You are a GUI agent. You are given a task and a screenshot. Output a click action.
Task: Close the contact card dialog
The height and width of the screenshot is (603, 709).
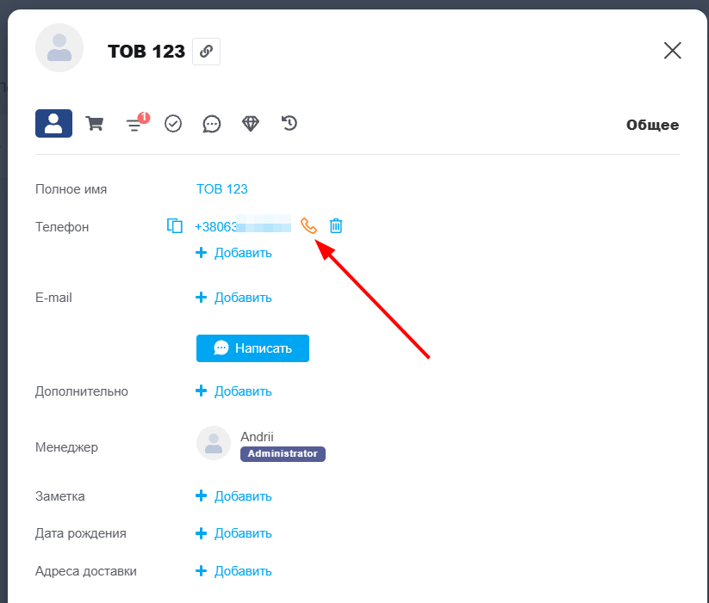[x=672, y=51]
